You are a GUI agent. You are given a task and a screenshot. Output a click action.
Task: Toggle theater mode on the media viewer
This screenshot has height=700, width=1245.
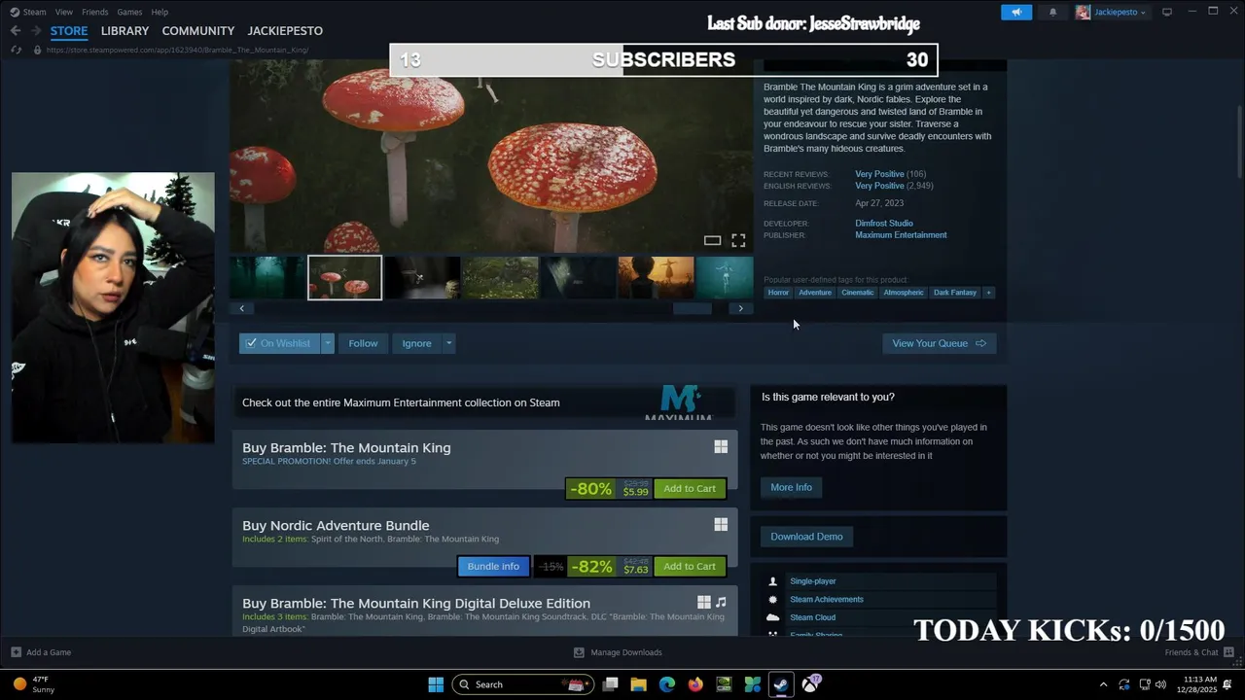tap(712, 240)
